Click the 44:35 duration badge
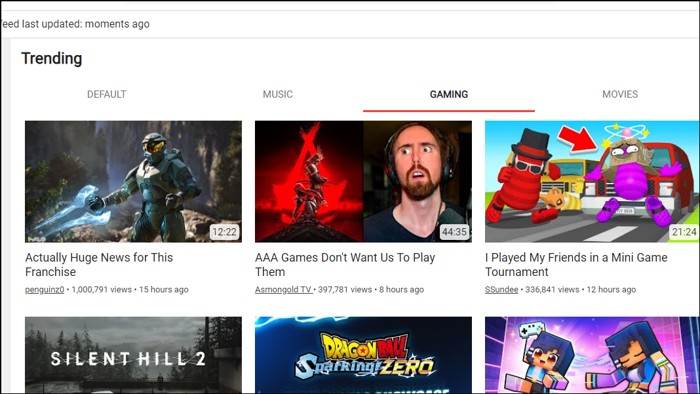The height and width of the screenshot is (394, 700). pyautogui.click(x=454, y=232)
